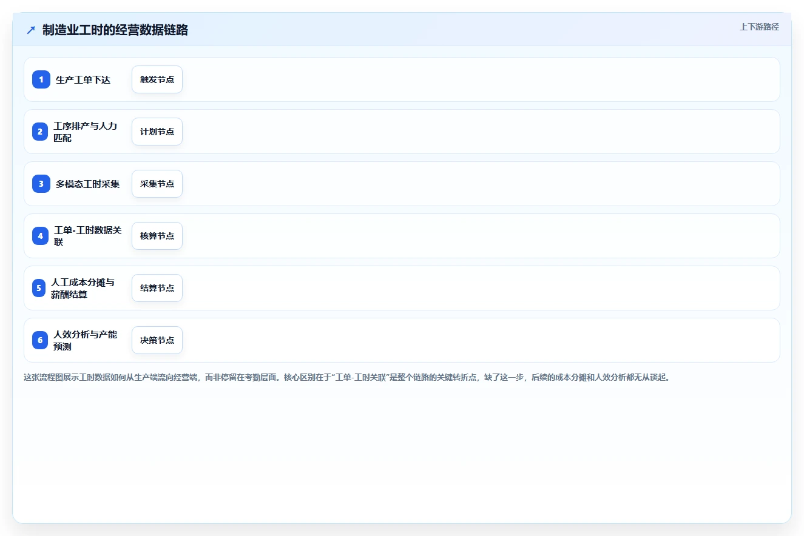This screenshot has height=536, width=804.
Task: Select the 计划节点 tag
Action: (157, 132)
